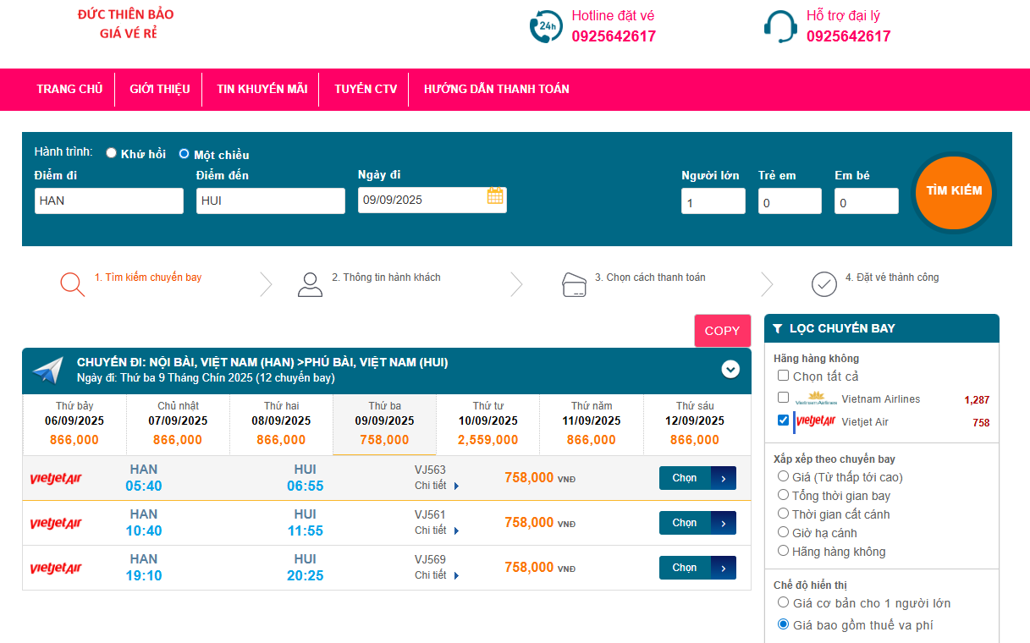
Task: Open HƯỚNG DẪN THANH TOÁN menu item
Action: (x=496, y=89)
